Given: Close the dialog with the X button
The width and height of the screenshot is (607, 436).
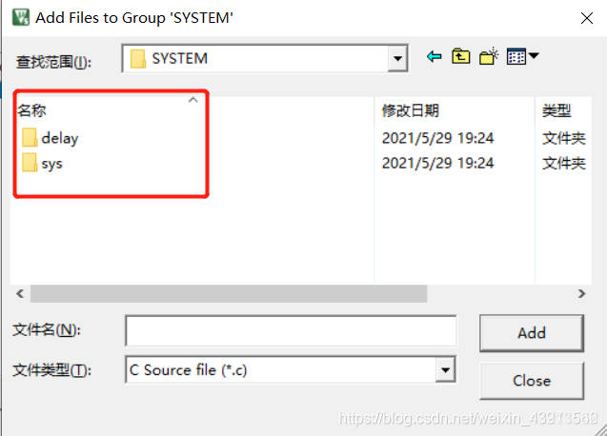Looking at the screenshot, I should pos(587,18).
